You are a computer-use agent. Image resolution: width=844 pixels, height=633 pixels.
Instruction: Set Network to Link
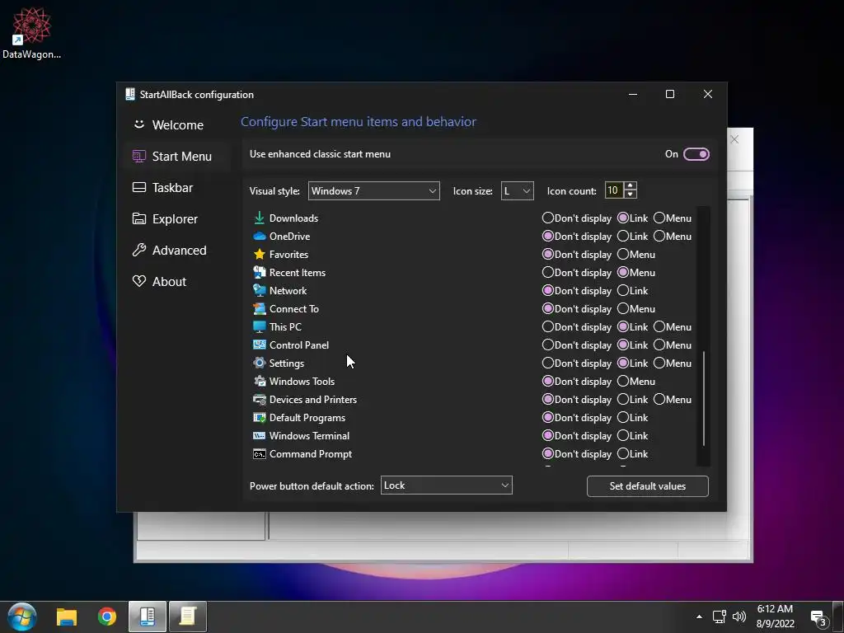[x=633, y=291]
